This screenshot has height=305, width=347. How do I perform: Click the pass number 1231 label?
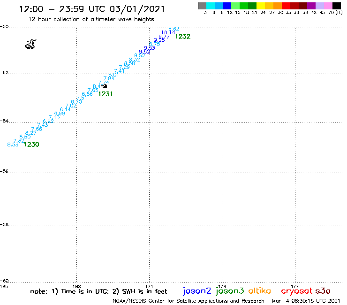point(106,94)
